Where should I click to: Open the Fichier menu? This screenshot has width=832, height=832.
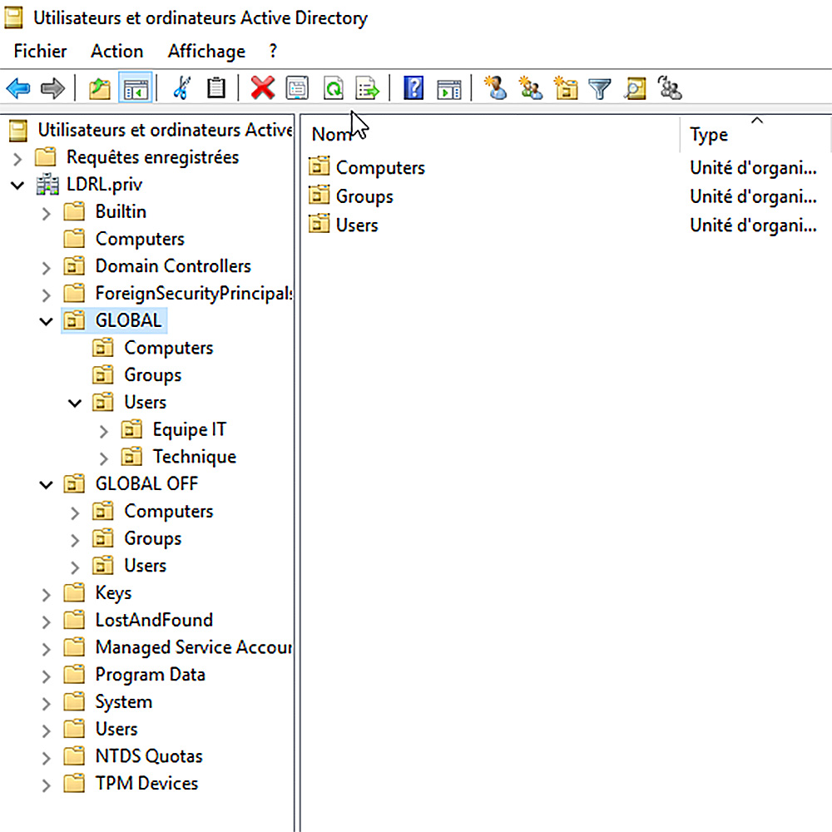[40, 51]
